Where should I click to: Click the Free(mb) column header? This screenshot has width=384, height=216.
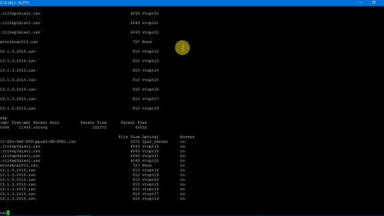point(21,122)
